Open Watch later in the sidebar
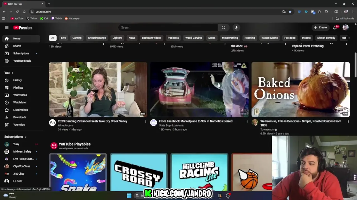Screen dimensions: 357x200 (21, 102)
